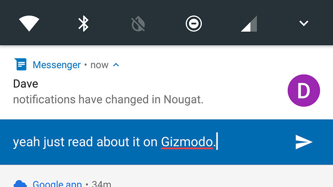Place cursor at start of reply text
This screenshot has height=187, width=333.
pos(14,142)
